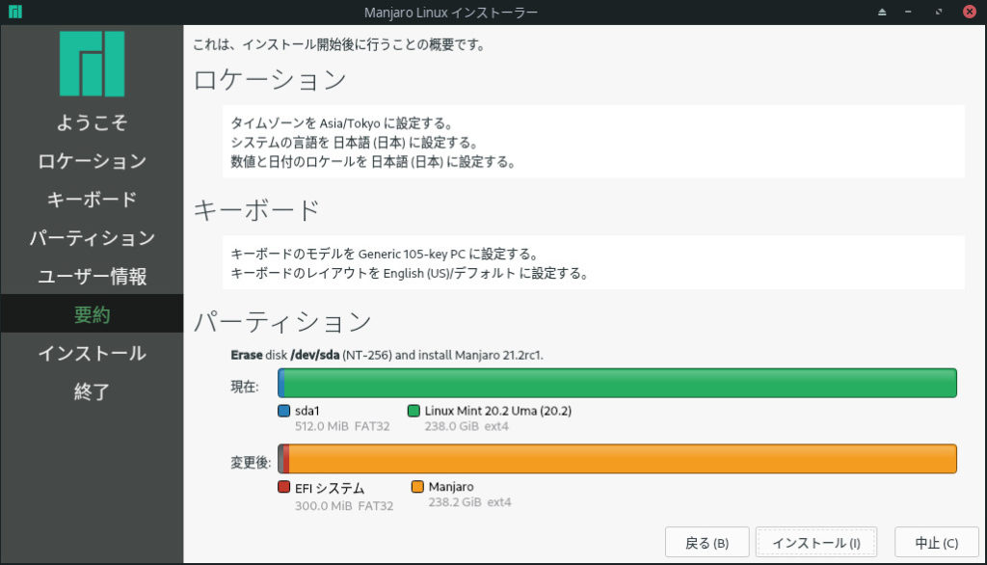The image size is (987, 565).
Task: Switch to the パーティション sidebar step
Action: pos(92,237)
